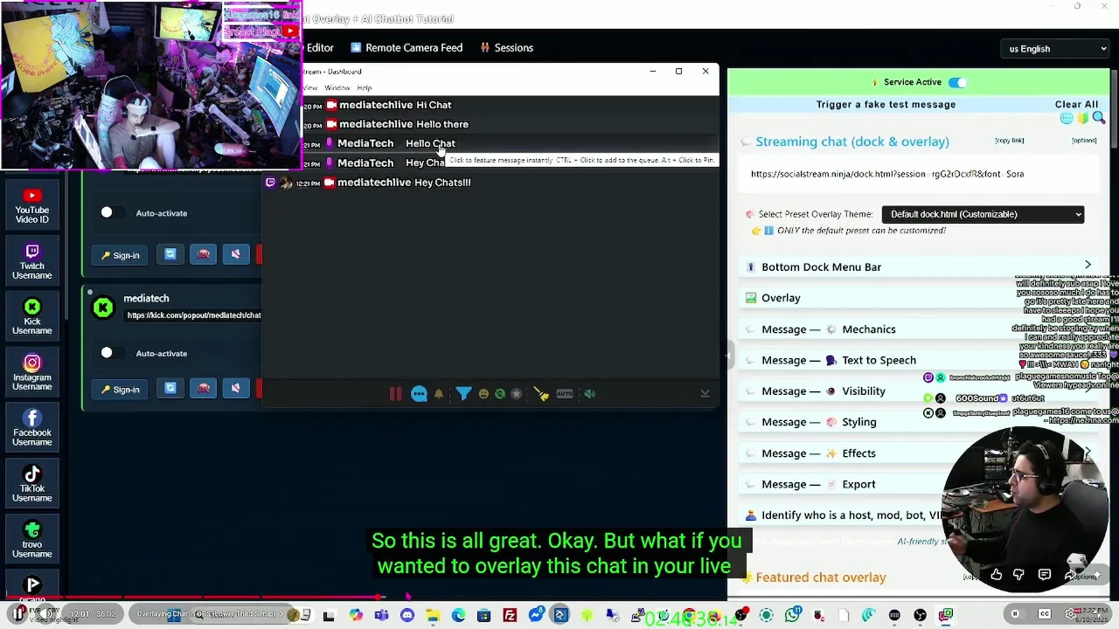Click Trigger a fake test message
The height and width of the screenshot is (629, 1119).
(886, 105)
